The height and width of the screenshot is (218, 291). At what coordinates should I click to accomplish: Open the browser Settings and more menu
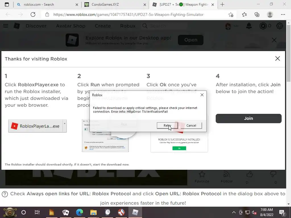click(283, 14)
